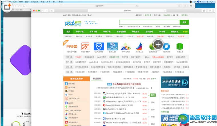Open UC浏览器 in editor recommendations
Screen dimensions: 217x126
pyautogui.click(x=72, y=87)
